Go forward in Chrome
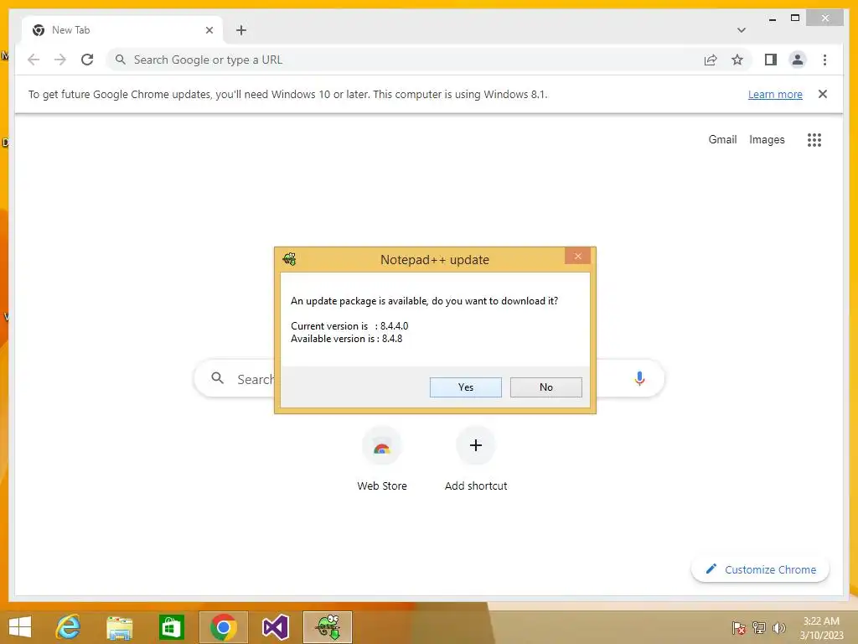Screen dimensions: 858x644 (x=60, y=60)
